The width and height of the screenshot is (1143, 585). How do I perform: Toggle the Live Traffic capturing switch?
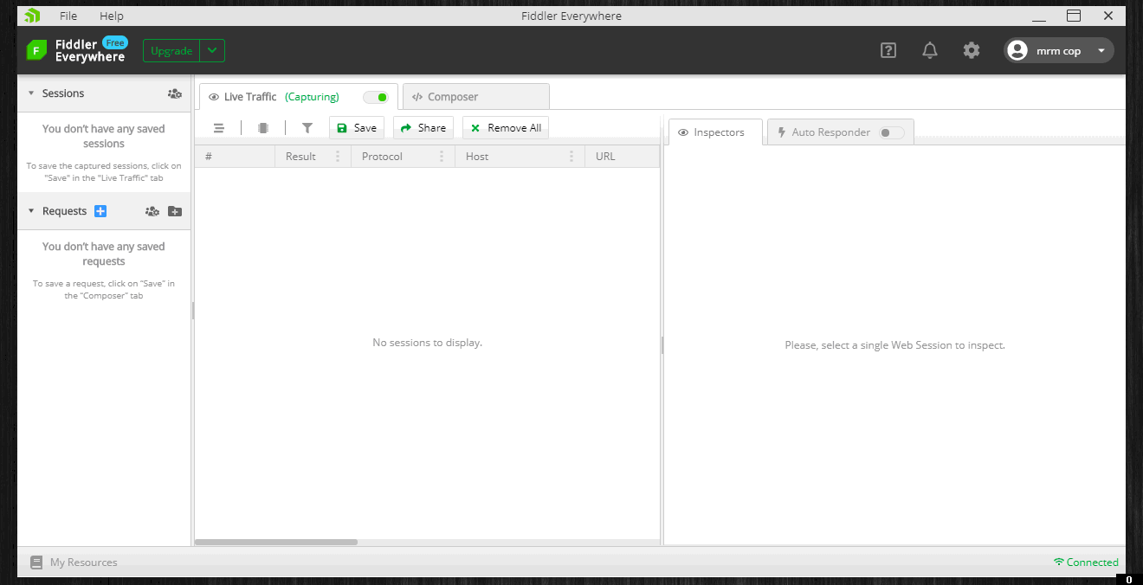376,97
